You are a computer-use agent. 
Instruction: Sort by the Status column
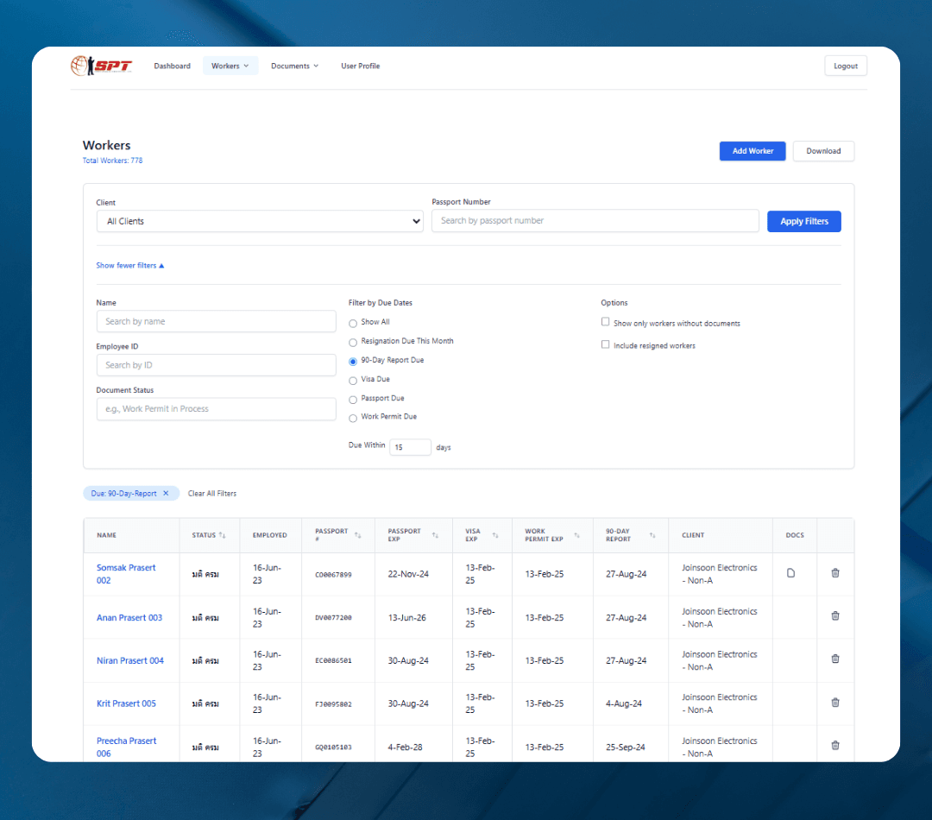coord(223,535)
